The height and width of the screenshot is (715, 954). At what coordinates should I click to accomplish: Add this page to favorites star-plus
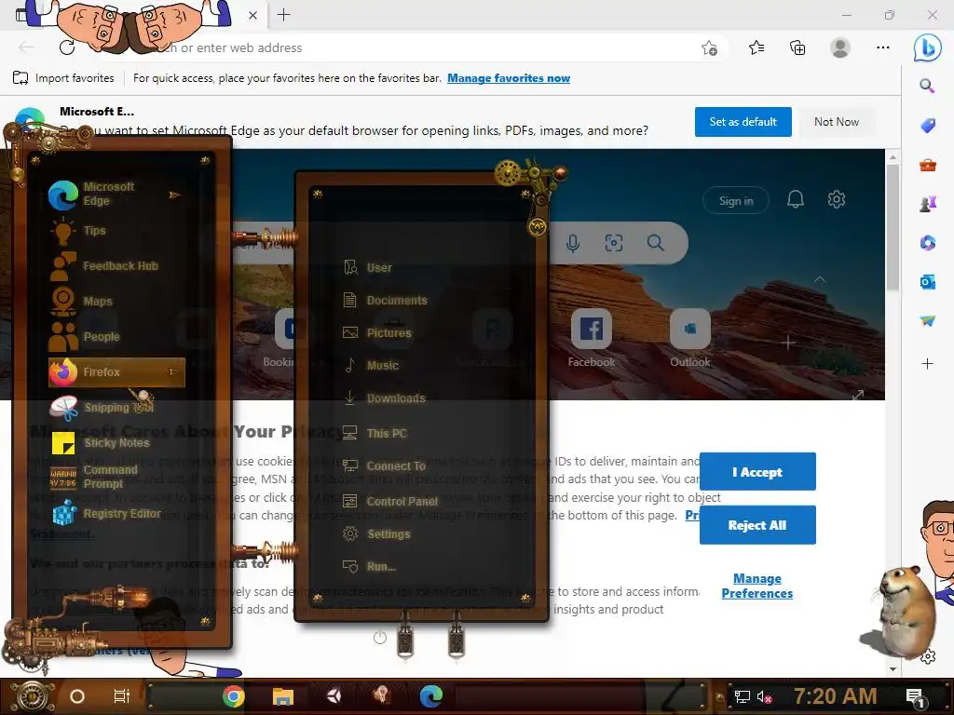709,47
